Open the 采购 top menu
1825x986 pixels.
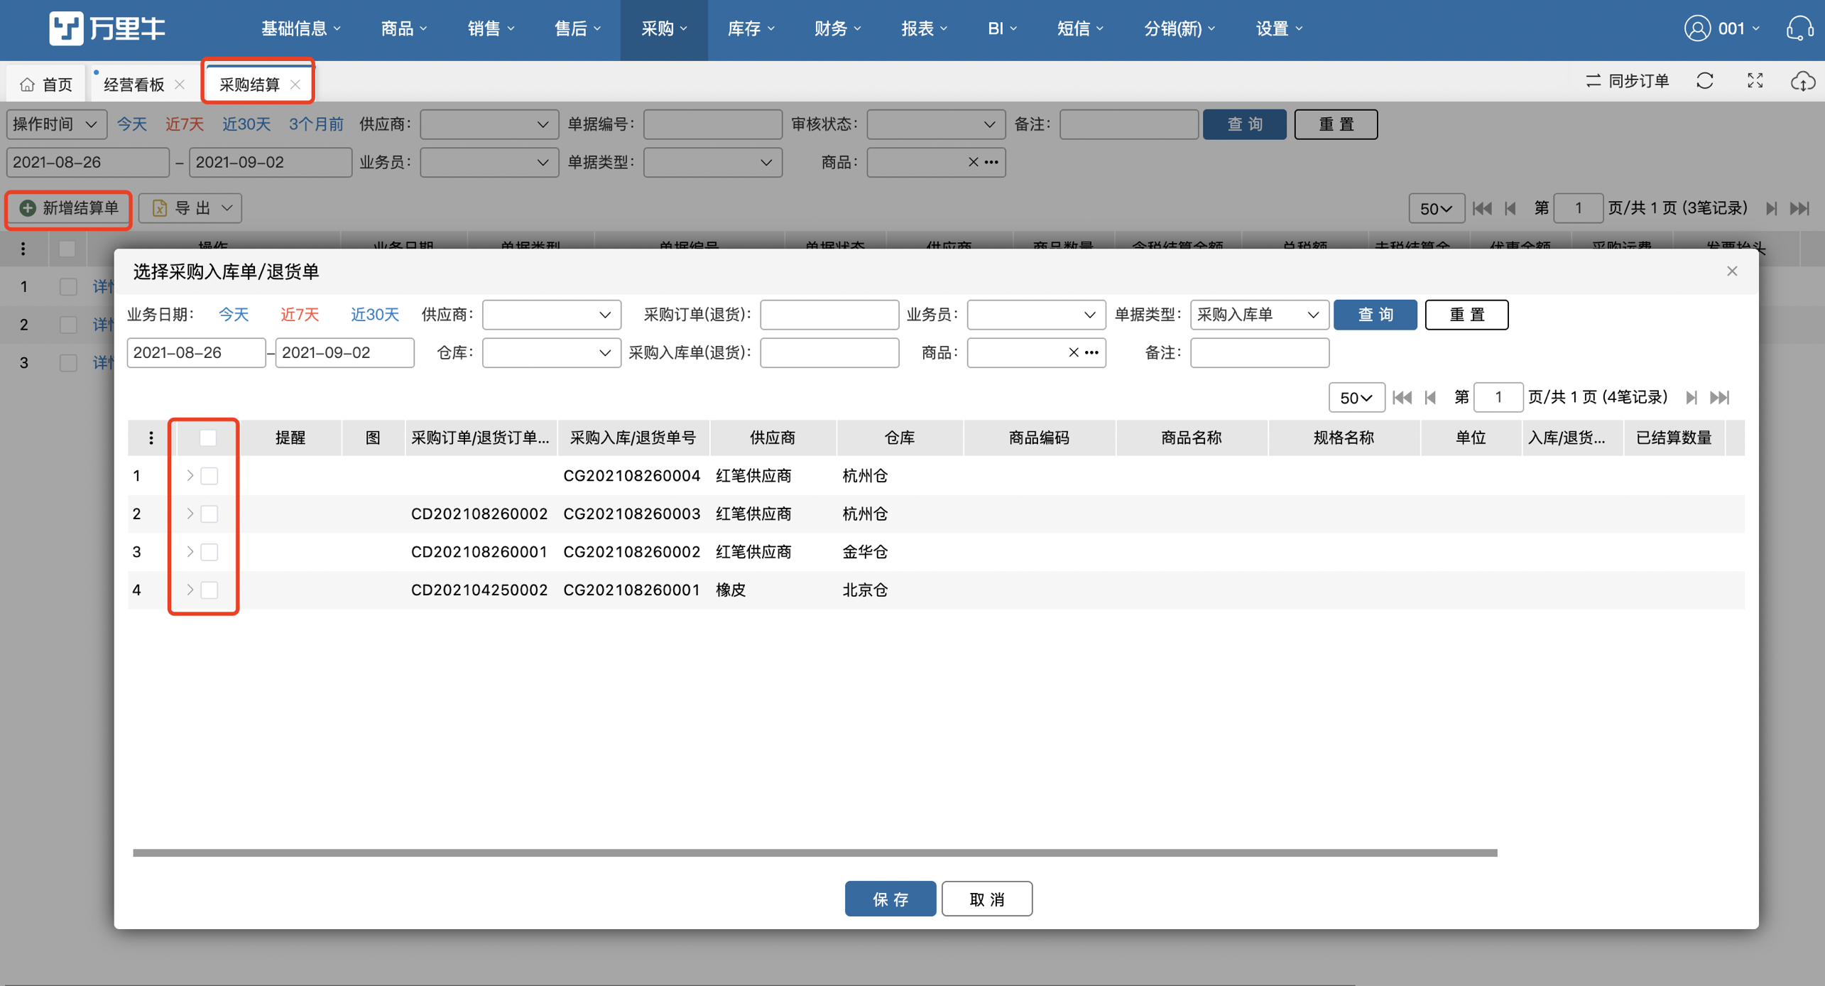[664, 28]
